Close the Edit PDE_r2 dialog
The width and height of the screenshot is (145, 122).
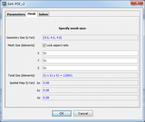click(137, 3)
